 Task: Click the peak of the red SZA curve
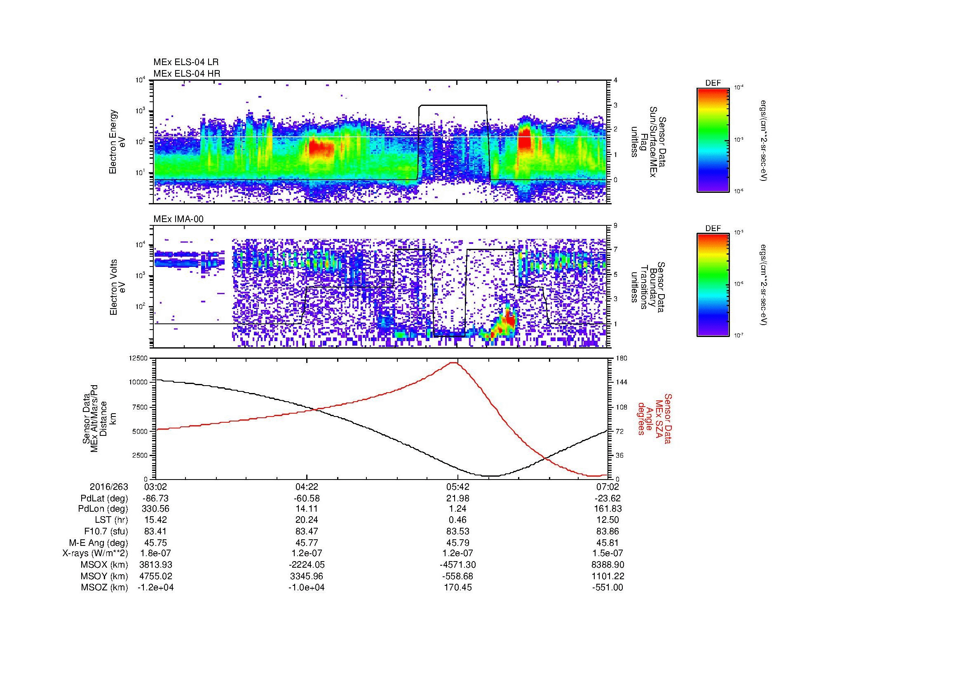[454, 363]
